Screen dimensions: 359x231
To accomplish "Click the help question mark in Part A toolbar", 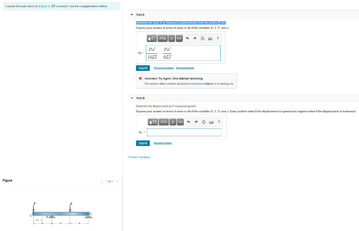I will point(218,38).
